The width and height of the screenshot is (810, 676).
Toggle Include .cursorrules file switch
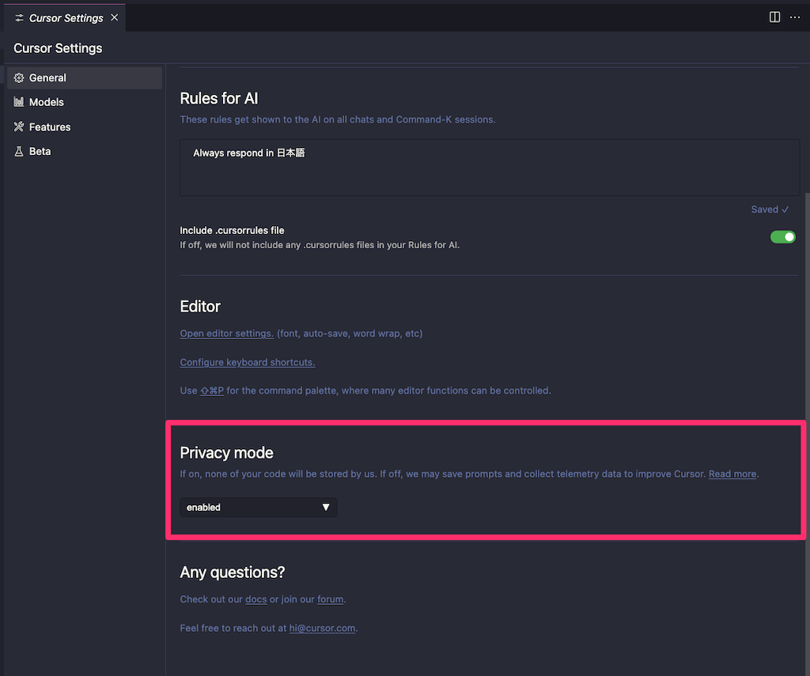(782, 237)
